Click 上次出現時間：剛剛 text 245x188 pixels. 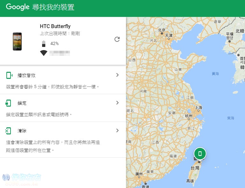(x=60, y=34)
